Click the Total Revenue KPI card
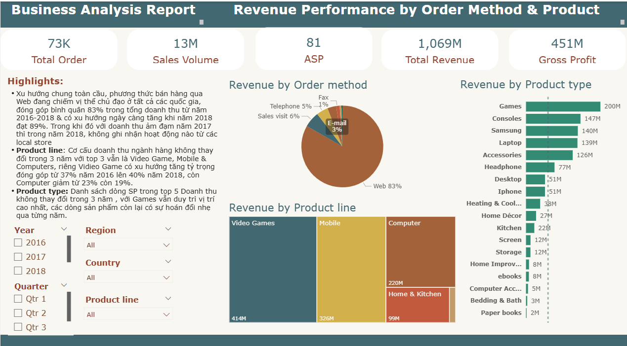Viewport: 627px width, 346px height. click(x=439, y=50)
